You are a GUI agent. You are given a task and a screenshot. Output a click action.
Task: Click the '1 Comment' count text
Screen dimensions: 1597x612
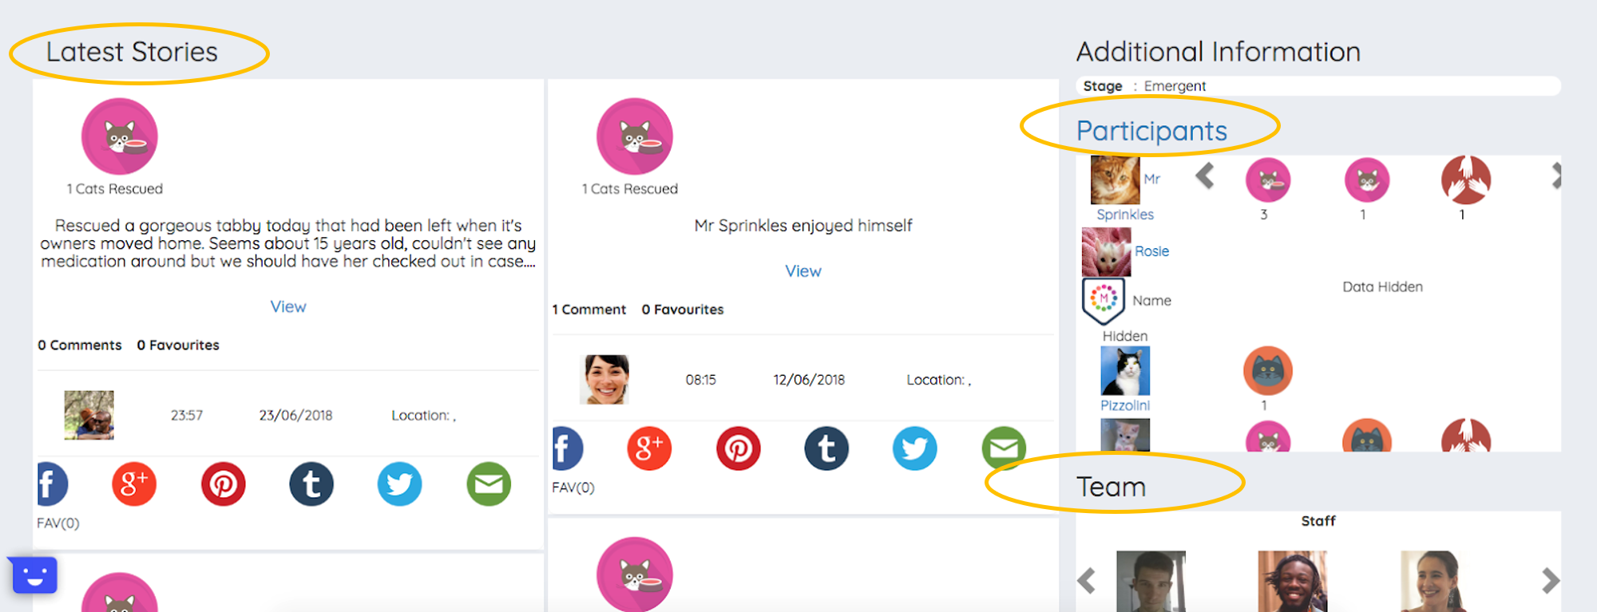point(589,310)
